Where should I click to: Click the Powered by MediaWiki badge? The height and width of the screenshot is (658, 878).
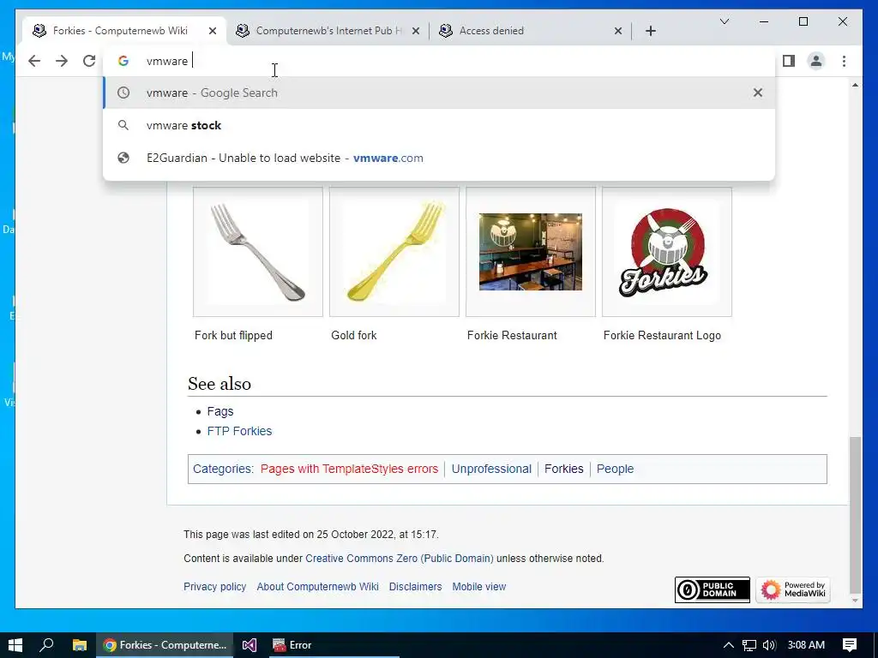[x=793, y=589]
